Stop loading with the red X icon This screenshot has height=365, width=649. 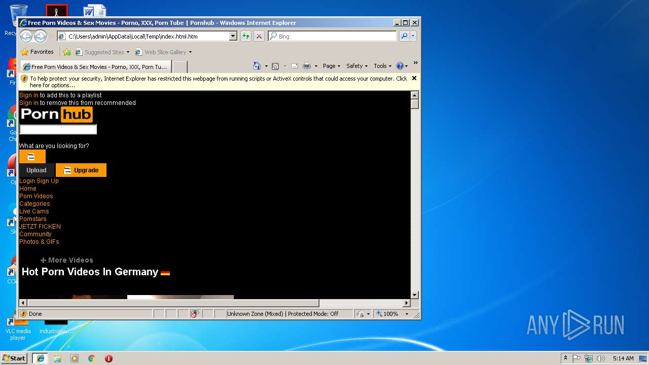[259, 36]
